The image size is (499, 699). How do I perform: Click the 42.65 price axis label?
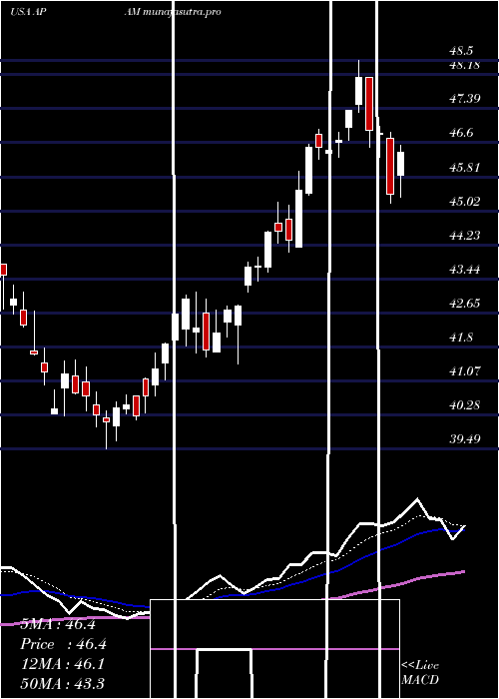point(465,304)
